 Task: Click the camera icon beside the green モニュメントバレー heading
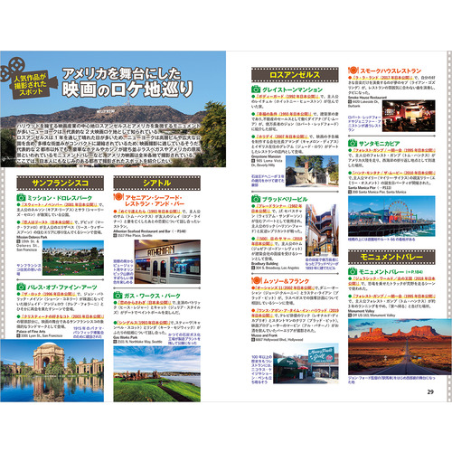click(353, 271)
